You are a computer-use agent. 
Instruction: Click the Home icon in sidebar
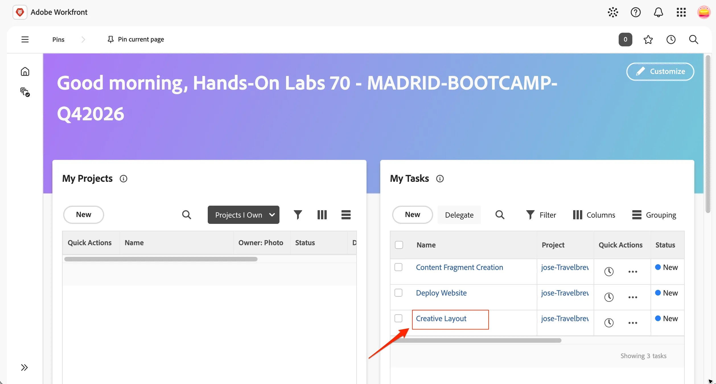[x=25, y=71]
